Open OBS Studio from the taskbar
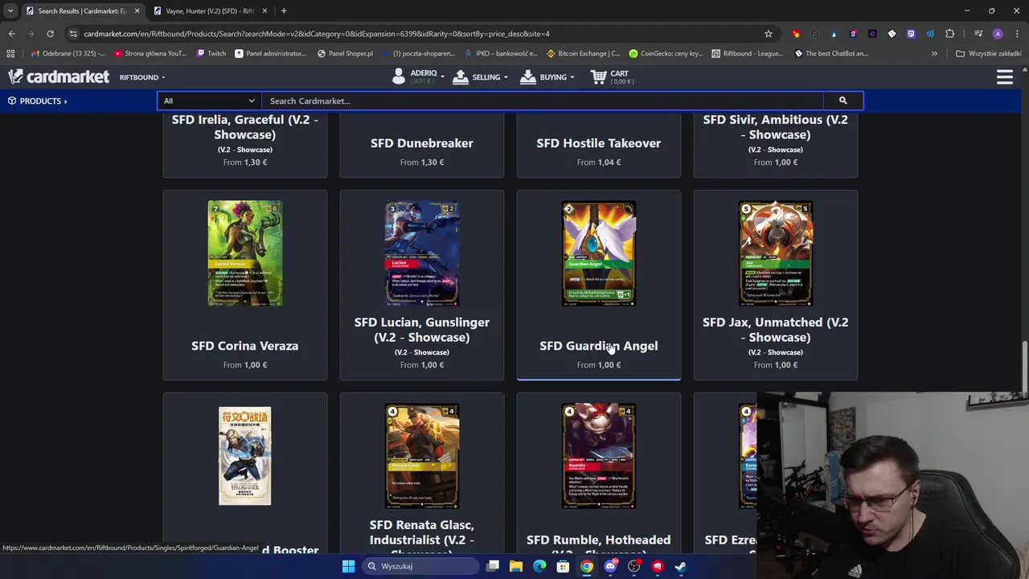 [633, 566]
